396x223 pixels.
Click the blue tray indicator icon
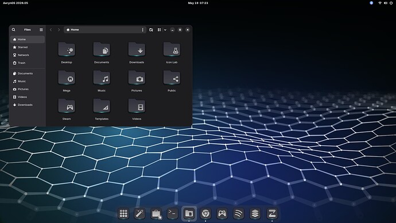[371, 3]
